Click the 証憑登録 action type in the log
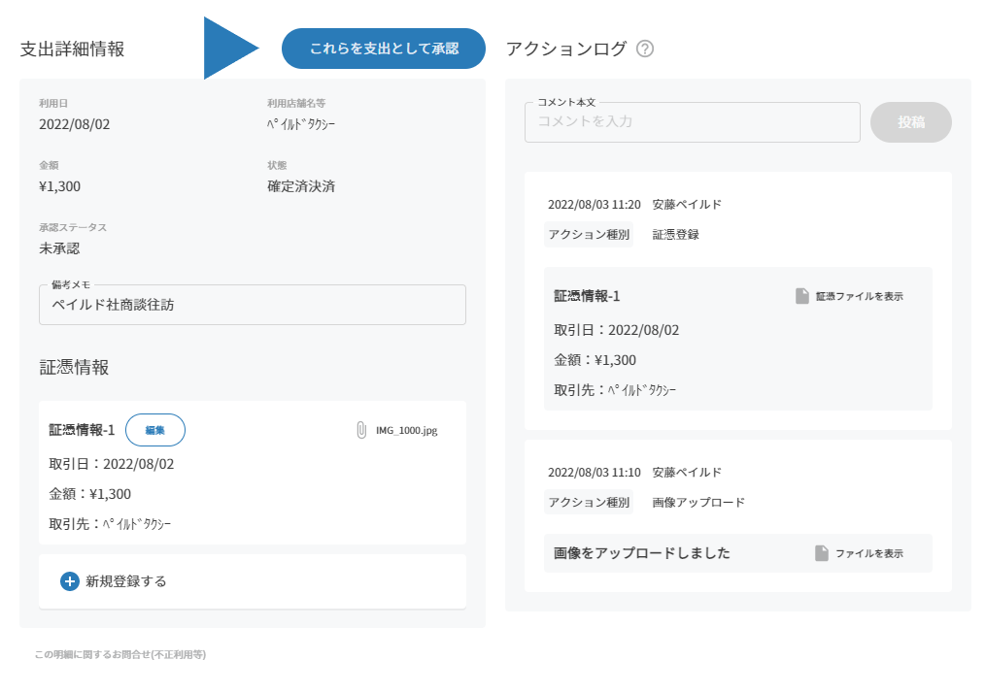 (x=676, y=234)
